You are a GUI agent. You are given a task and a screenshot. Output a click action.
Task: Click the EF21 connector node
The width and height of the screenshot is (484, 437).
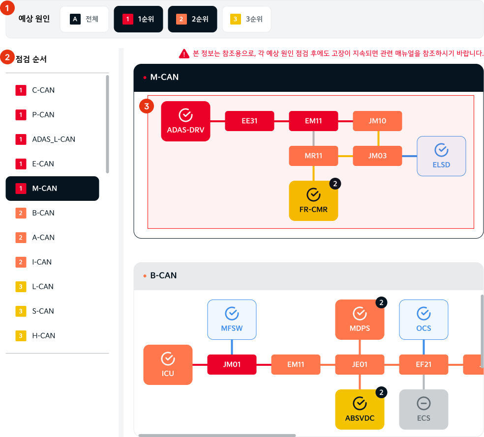[x=423, y=365]
